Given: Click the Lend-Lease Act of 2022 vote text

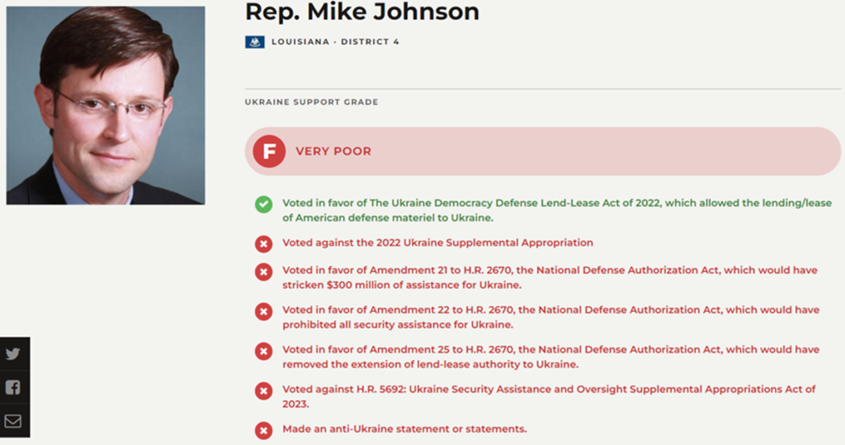Looking at the screenshot, I should pos(557,210).
